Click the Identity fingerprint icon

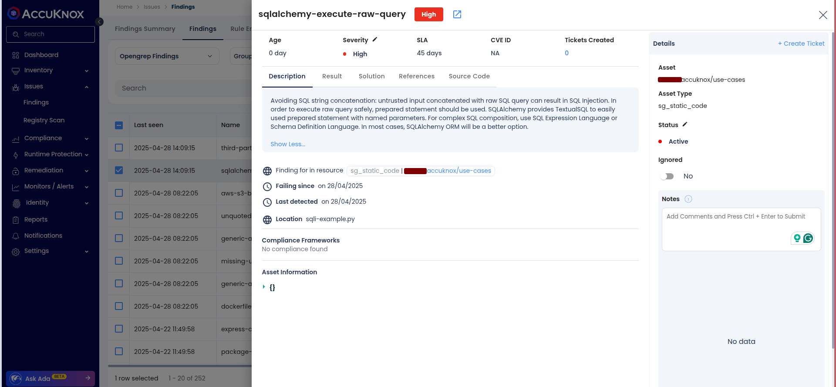(x=17, y=203)
